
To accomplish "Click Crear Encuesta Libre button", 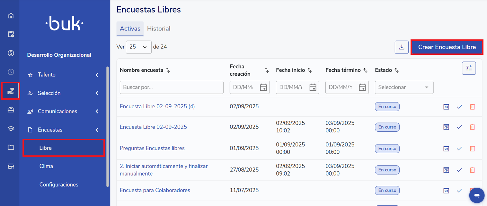I will click(447, 47).
